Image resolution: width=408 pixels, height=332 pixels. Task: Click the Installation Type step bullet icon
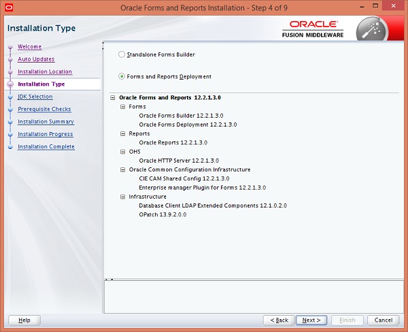[10, 84]
